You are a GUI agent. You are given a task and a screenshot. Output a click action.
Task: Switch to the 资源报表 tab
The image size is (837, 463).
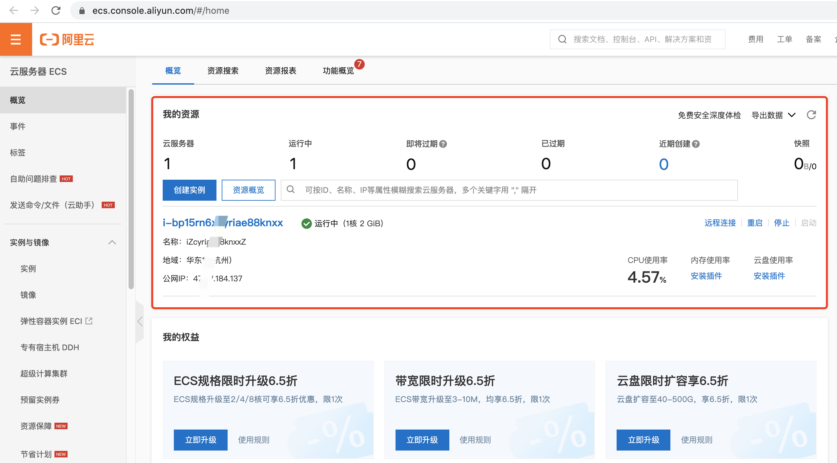[x=281, y=70]
